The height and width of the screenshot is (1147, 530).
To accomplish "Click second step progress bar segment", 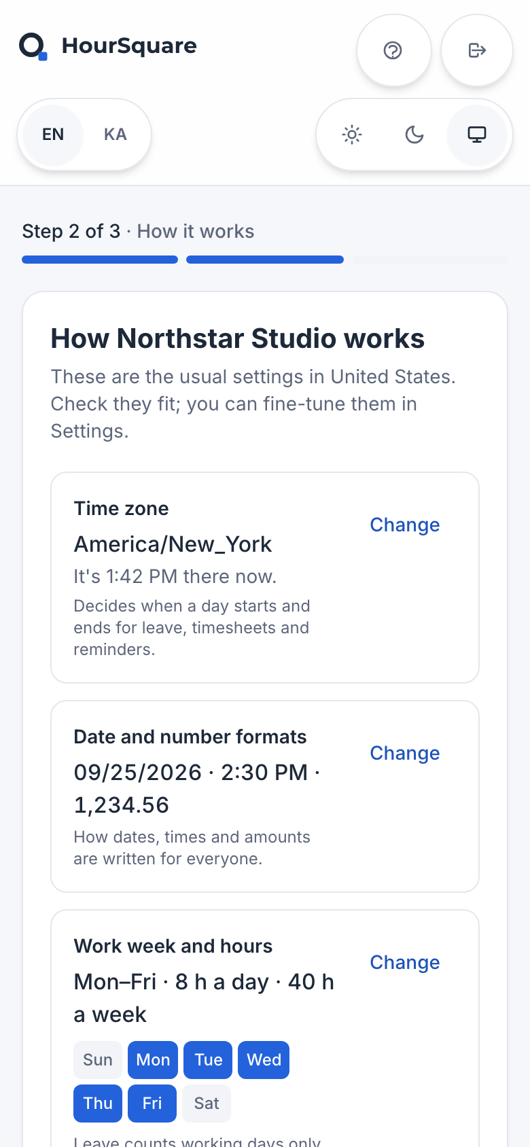I will [265, 260].
